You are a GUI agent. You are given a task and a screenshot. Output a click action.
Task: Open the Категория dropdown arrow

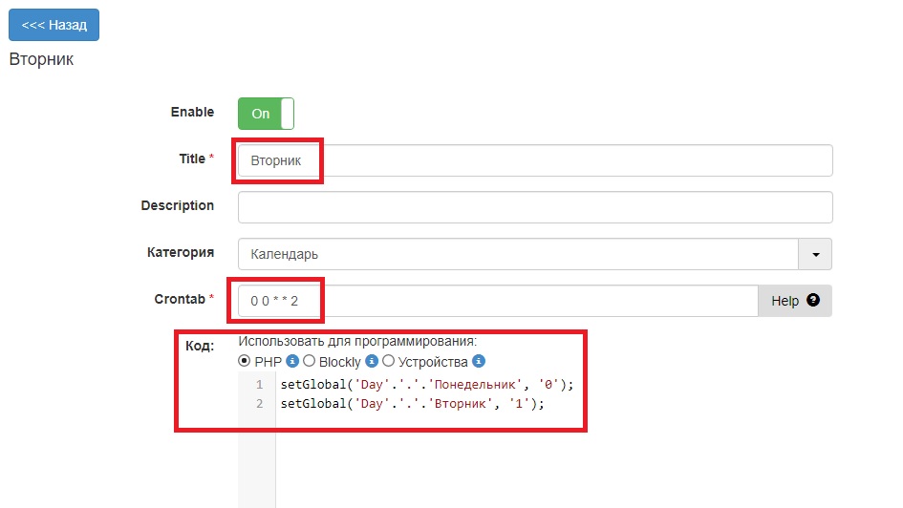[815, 254]
